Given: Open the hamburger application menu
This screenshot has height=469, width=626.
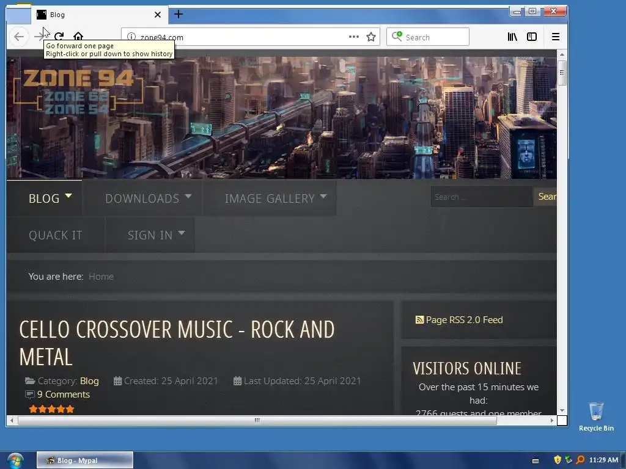Looking at the screenshot, I should 555,37.
